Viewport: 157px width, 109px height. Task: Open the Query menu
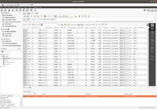coord(14,7)
